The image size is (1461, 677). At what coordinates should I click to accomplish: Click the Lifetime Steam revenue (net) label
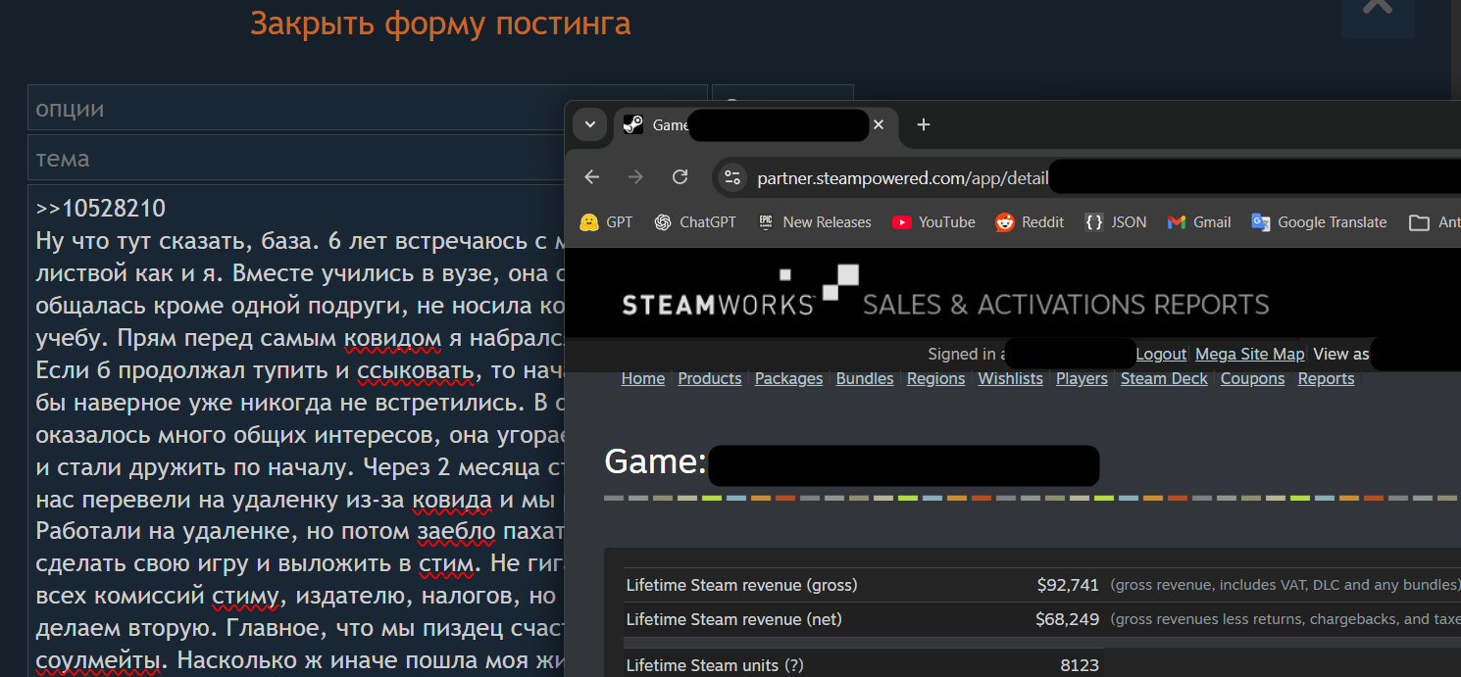point(733,619)
